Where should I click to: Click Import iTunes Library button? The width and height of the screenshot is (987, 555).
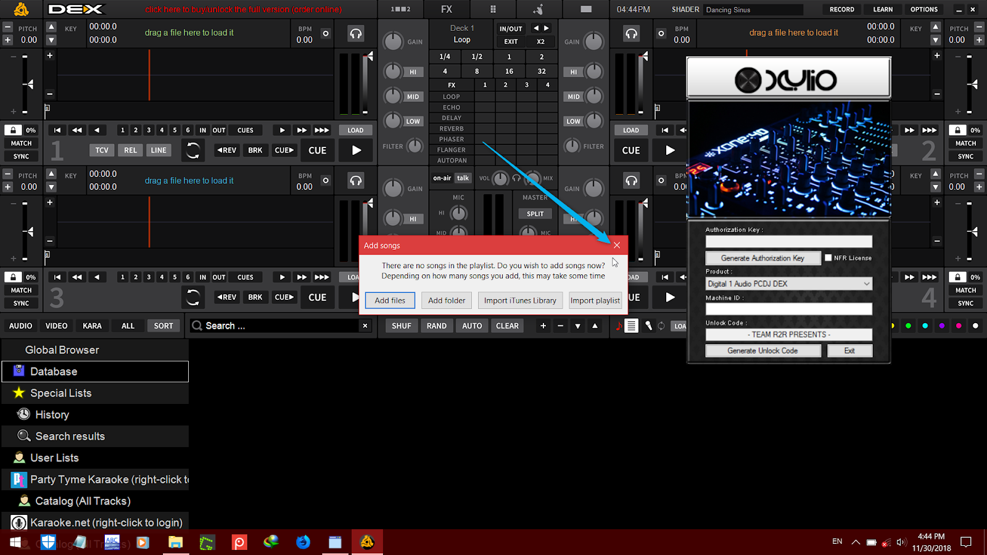[x=520, y=300]
